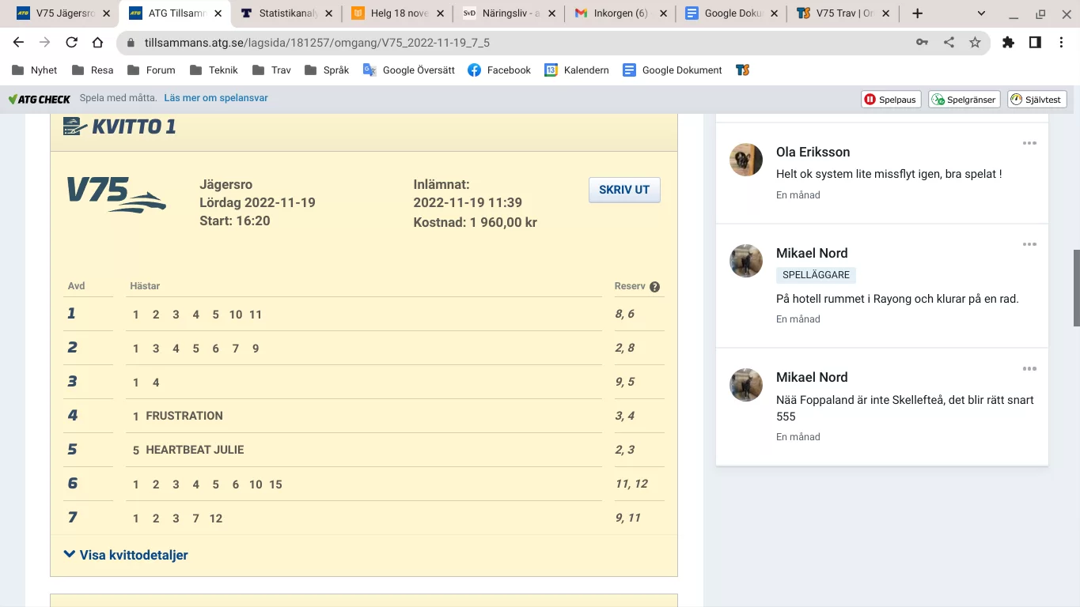Toggle the browser side panel icon
Screen dimensions: 1080x607
(1035, 43)
